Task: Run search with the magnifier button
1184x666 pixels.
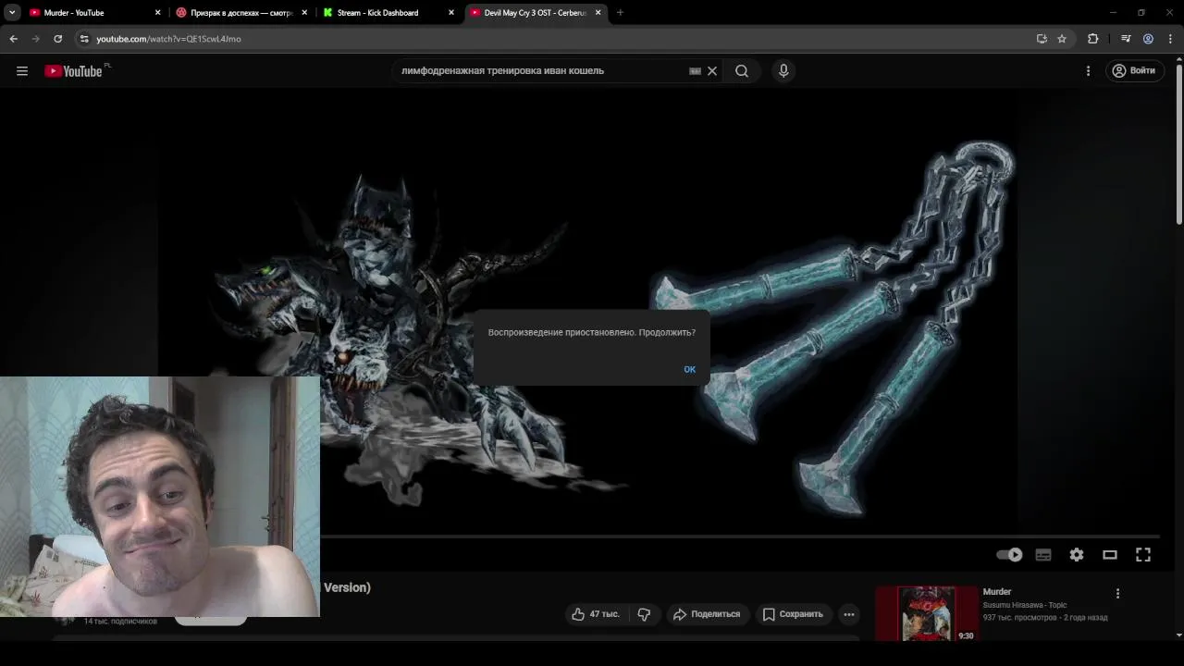Action: (x=742, y=71)
